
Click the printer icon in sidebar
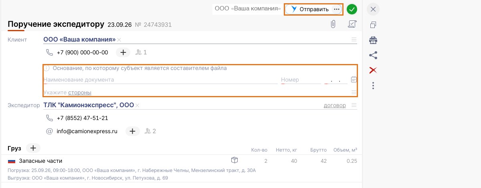(373, 40)
